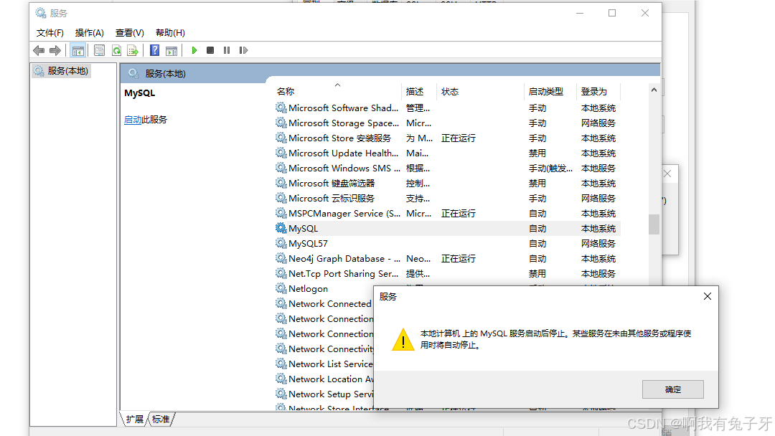
Task: Click the gear icon beside Microsoft Store 安装服务
Action: point(281,138)
